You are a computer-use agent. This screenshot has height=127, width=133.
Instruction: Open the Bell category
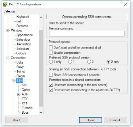[x=19, y=21]
